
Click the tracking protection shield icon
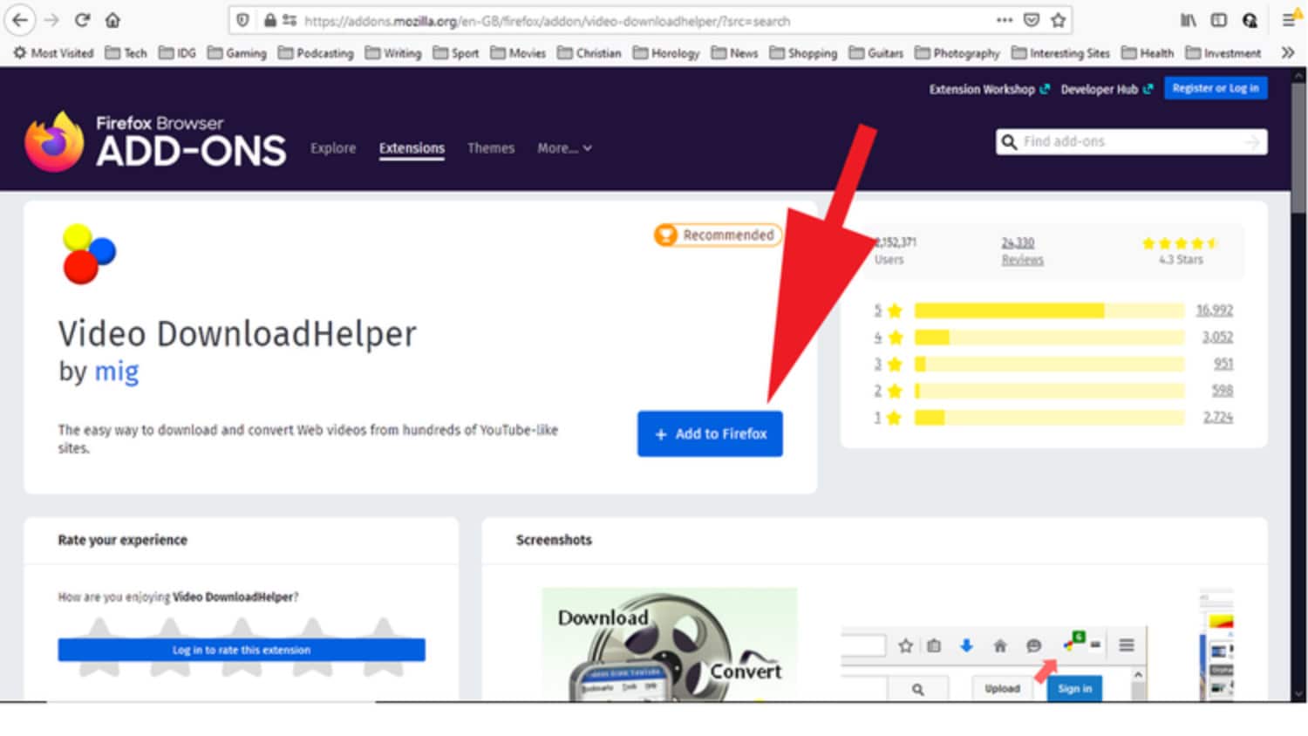(243, 20)
